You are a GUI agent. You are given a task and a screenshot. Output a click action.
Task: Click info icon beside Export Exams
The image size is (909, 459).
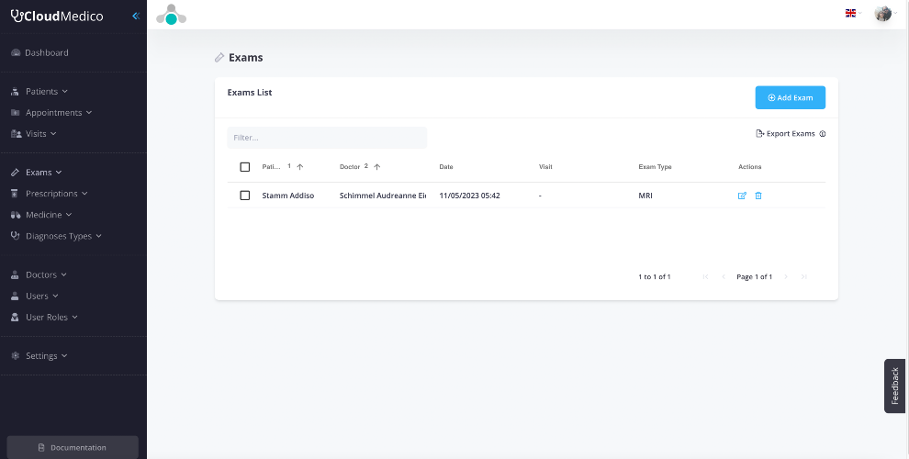coord(822,134)
